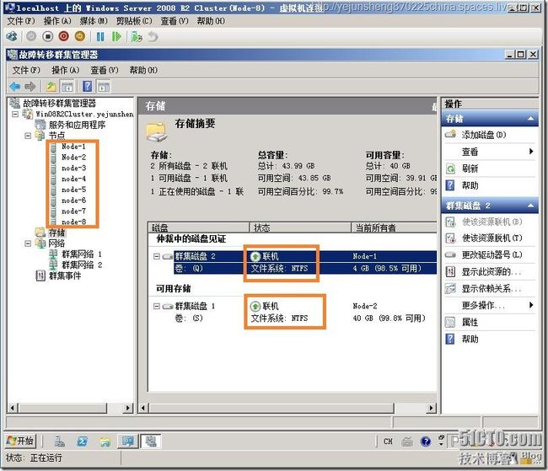548x471 pixels.
Task: Click the Start VM round button
Action: (31, 36)
